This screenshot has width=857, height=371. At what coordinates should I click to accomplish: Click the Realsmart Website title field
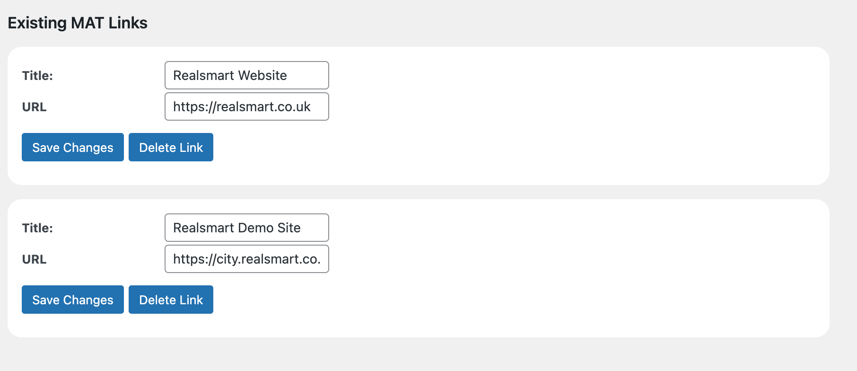(x=246, y=75)
